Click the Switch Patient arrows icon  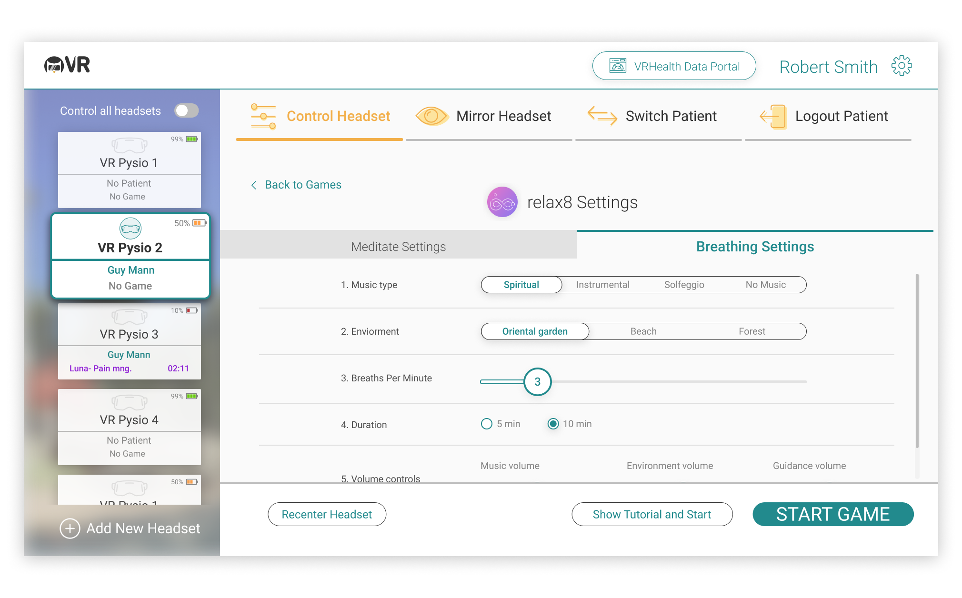click(x=602, y=116)
